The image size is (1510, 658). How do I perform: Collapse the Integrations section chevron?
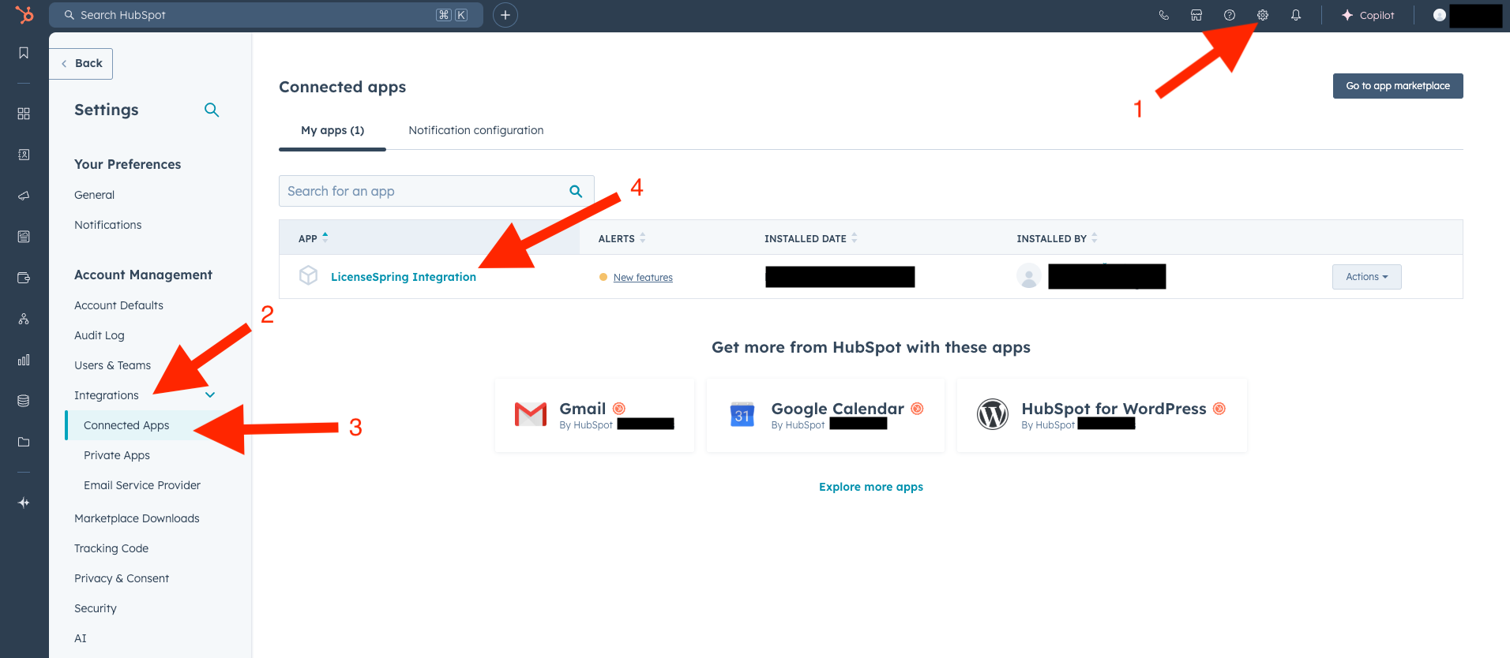[x=210, y=395]
